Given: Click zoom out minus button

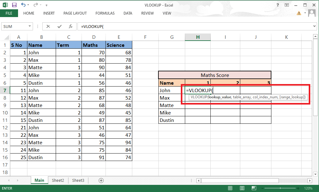Looking at the screenshot, I should coord(262,188).
